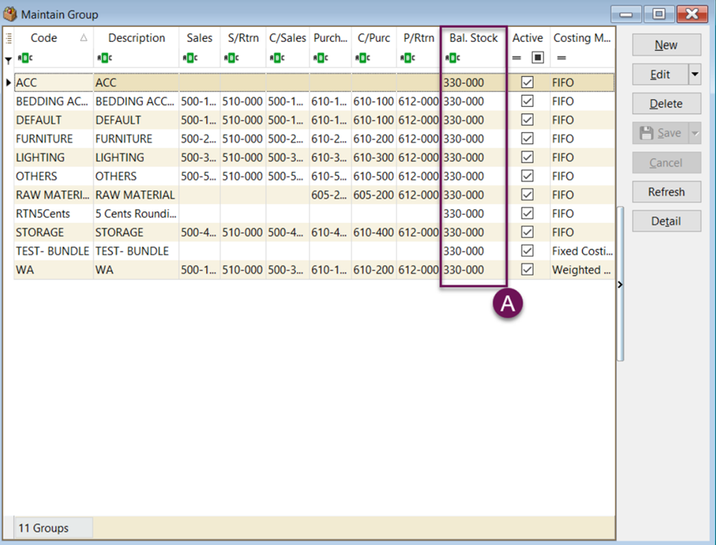Click the Bal. Stock column header
The width and height of the screenshot is (716, 545).
[x=473, y=38]
